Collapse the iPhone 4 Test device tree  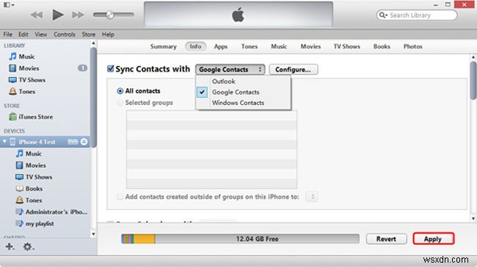pyautogui.click(x=4, y=142)
